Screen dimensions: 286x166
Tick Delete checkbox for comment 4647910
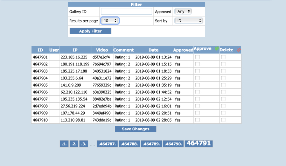point(223,120)
